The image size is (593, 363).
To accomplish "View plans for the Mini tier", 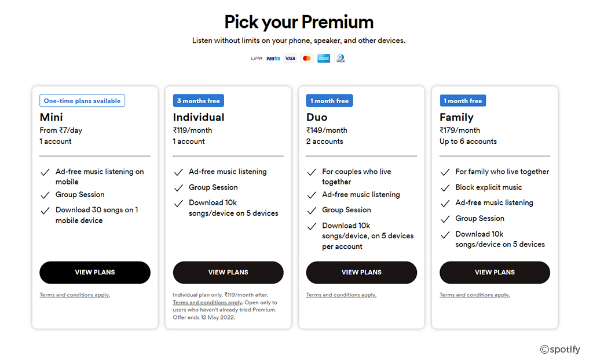I will 95,272.
